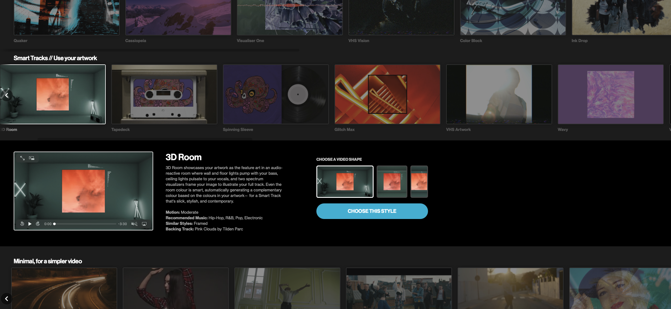The width and height of the screenshot is (671, 309).
Task: Play the 3D Room preview video
Action: [x=30, y=224]
